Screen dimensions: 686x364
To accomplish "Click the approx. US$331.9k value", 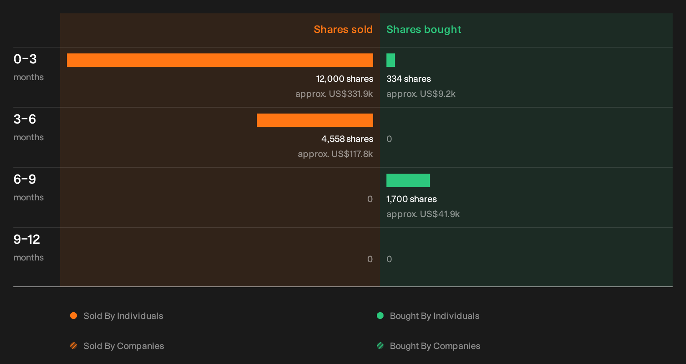I will coord(334,94).
